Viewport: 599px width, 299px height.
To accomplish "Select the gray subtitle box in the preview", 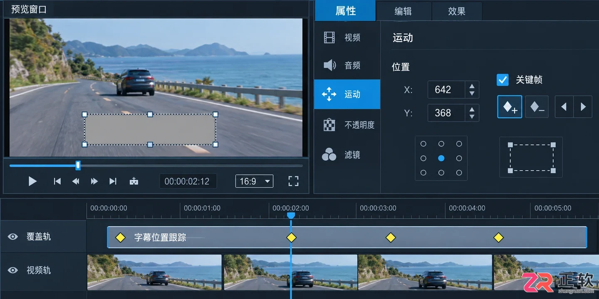I will pyautogui.click(x=150, y=130).
